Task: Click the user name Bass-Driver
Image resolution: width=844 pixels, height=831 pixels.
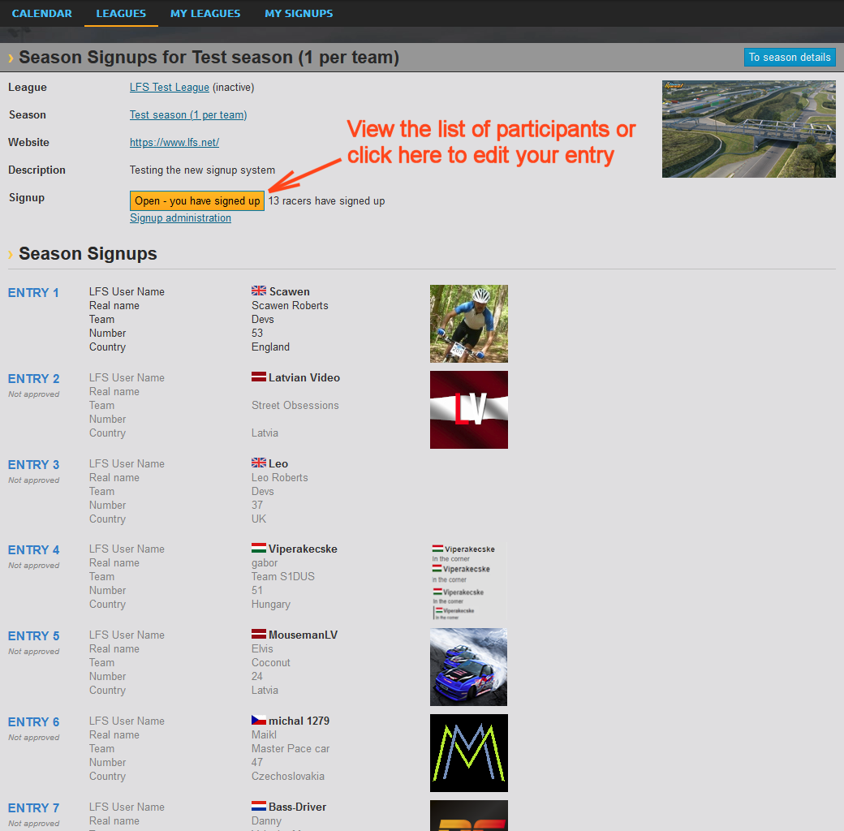Action: click(298, 807)
